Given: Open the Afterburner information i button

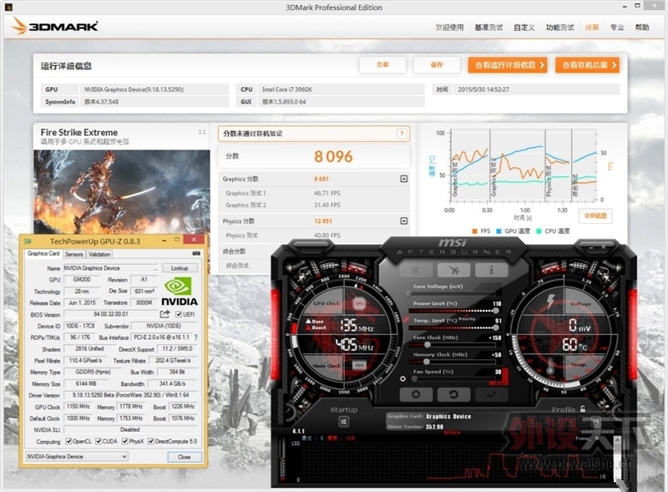Looking at the screenshot, I should click(x=492, y=270).
